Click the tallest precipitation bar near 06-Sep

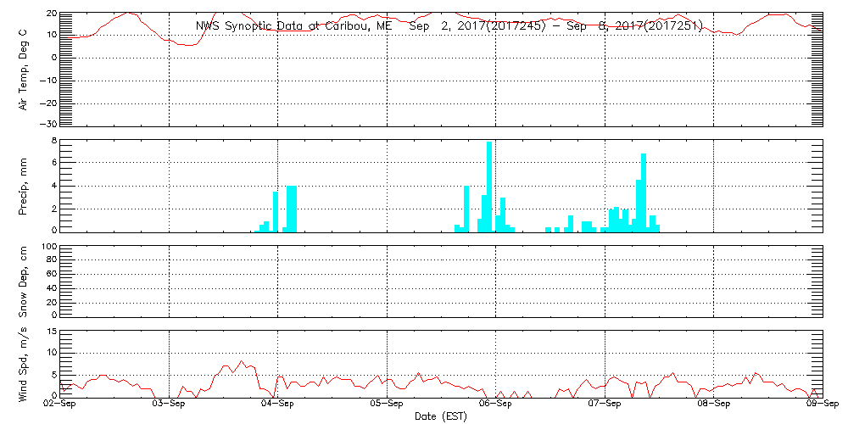tap(489, 187)
